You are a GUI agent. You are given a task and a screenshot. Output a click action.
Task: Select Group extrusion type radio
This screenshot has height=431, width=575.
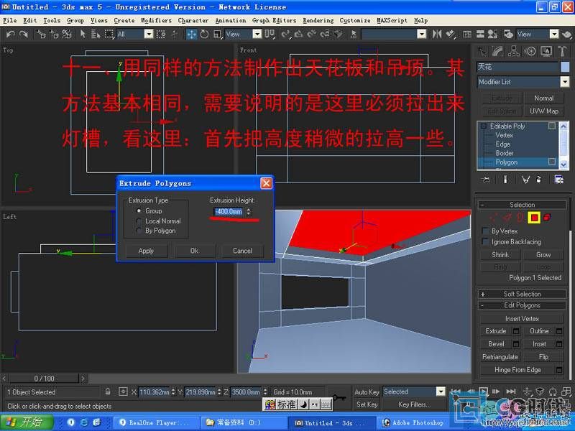[139, 210]
